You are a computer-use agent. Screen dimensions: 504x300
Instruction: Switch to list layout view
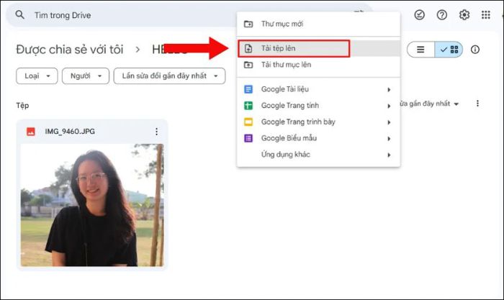point(420,50)
